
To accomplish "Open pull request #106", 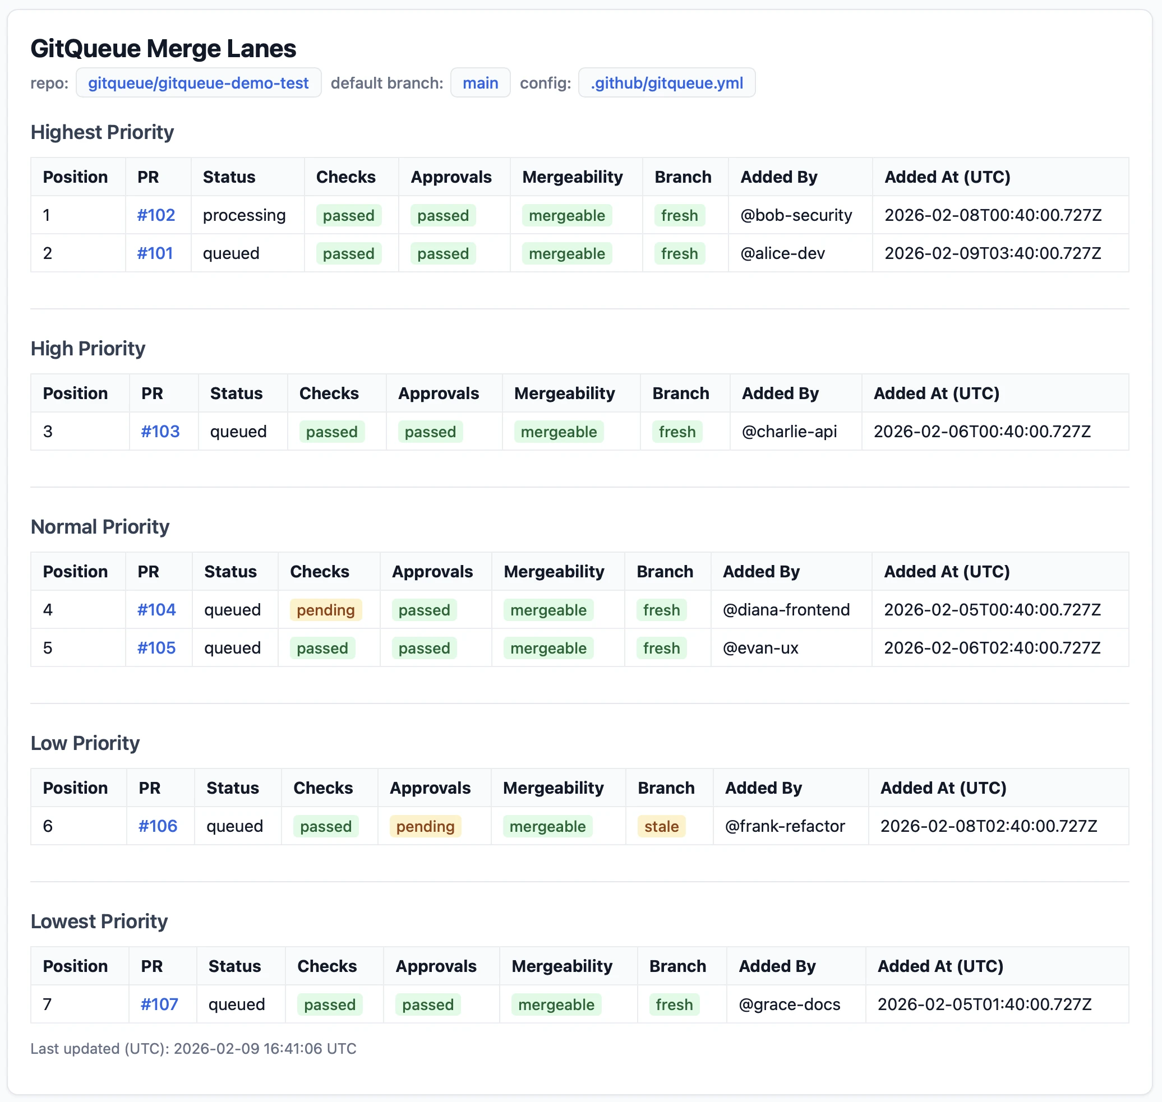I will coord(158,826).
